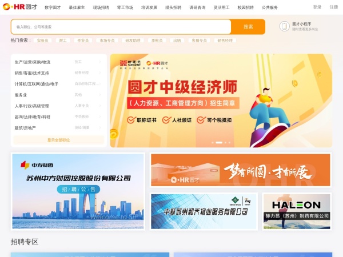Click the 注册 link
Screen dimensions: 343x257
334,7
